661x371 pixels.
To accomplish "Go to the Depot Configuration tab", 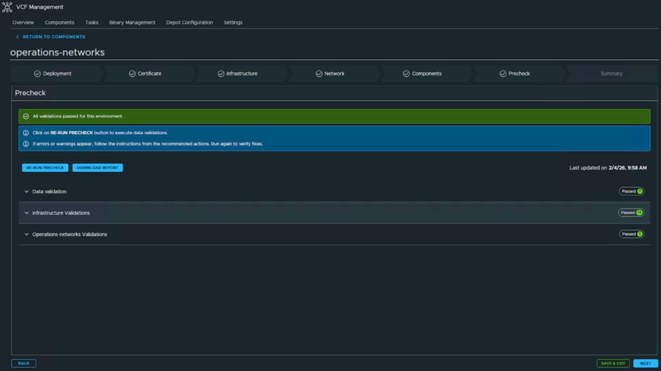I will (x=190, y=23).
